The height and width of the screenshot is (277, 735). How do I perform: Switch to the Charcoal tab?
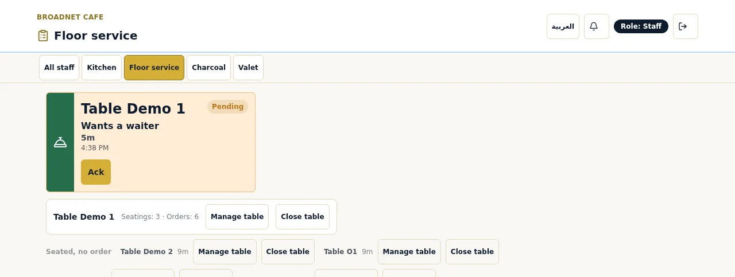pyautogui.click(x=208, y=68)
